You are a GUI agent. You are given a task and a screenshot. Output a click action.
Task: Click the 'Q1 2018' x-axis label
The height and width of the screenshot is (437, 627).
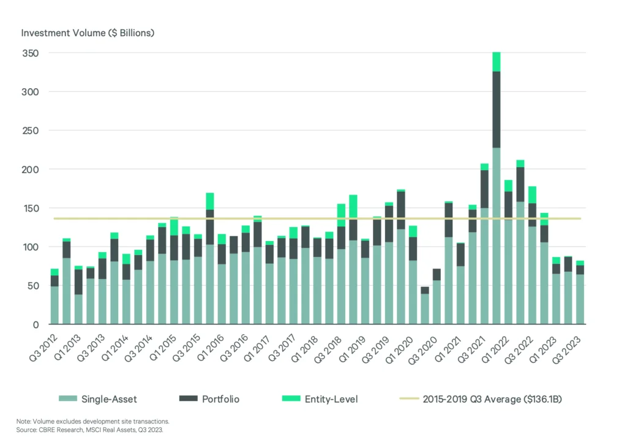(306, 349)
